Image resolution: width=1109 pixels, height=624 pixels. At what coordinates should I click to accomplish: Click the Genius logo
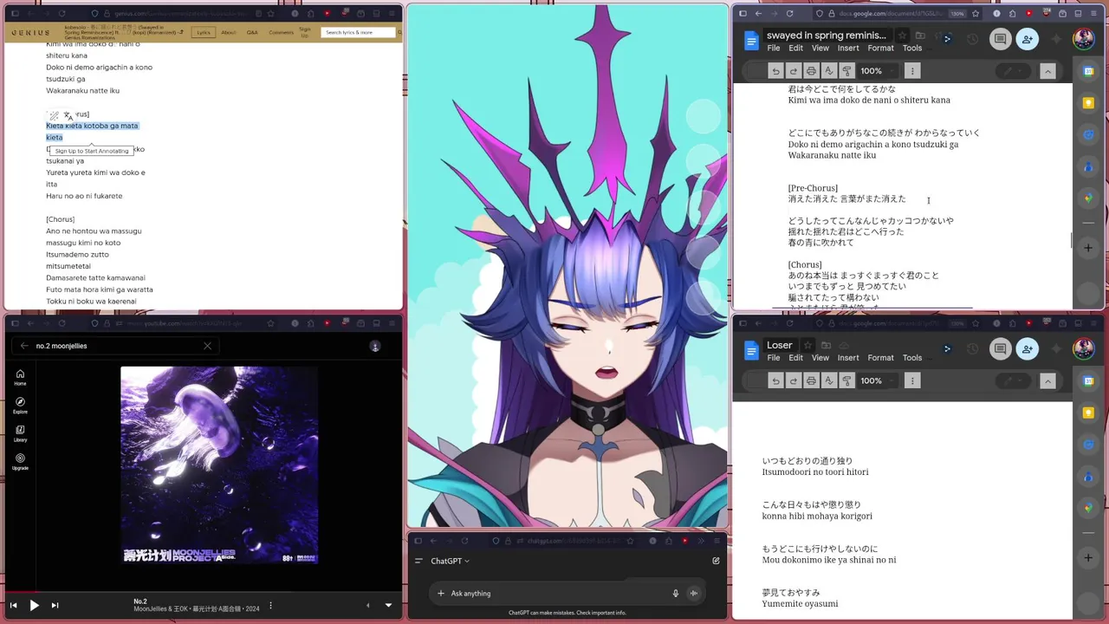pyautogui.click(x=30, y=32)
